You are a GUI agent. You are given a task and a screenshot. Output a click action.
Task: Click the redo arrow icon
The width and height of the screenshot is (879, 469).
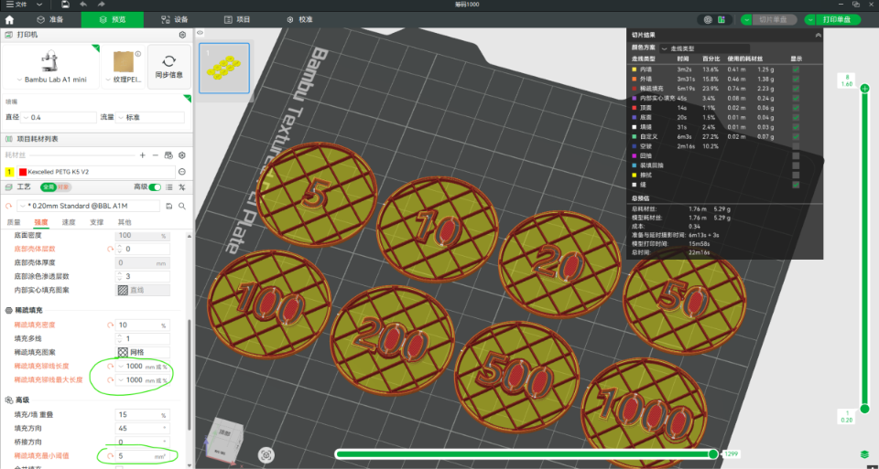click(x=101, y=5)
